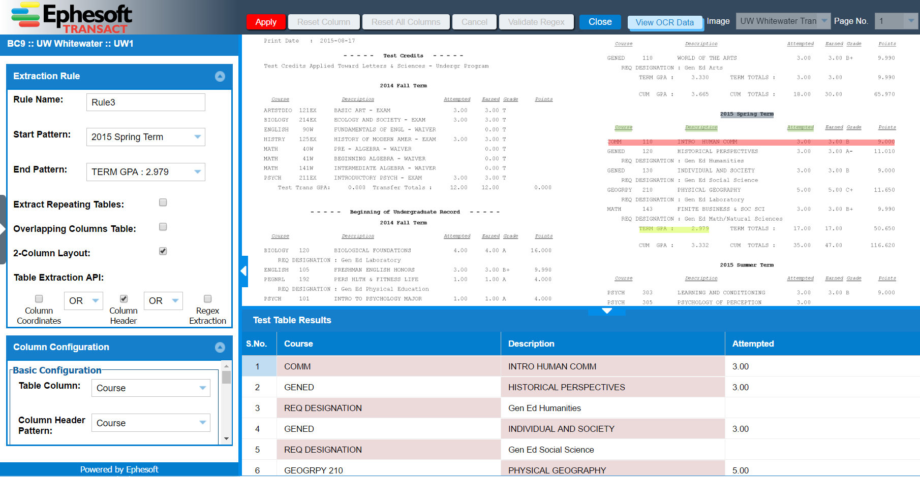This screenshot has height=477, width=920.
Task: Collapse the Extraction Rule panel
Action: point(220,76)
